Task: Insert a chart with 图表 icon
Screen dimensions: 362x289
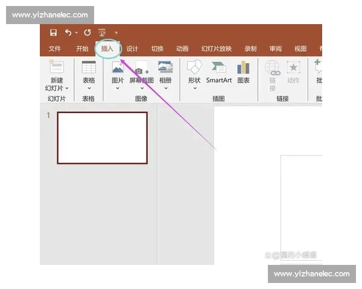Action: (x=243, y=67)
